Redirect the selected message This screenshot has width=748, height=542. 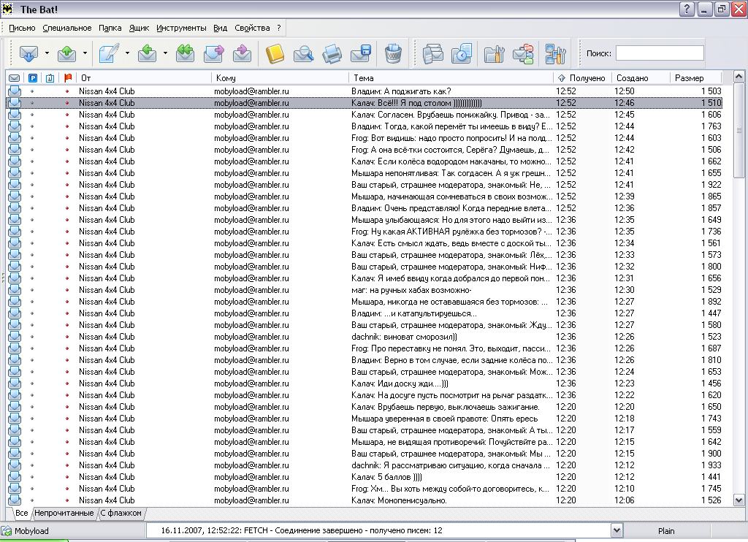click(x=243, y=53)
